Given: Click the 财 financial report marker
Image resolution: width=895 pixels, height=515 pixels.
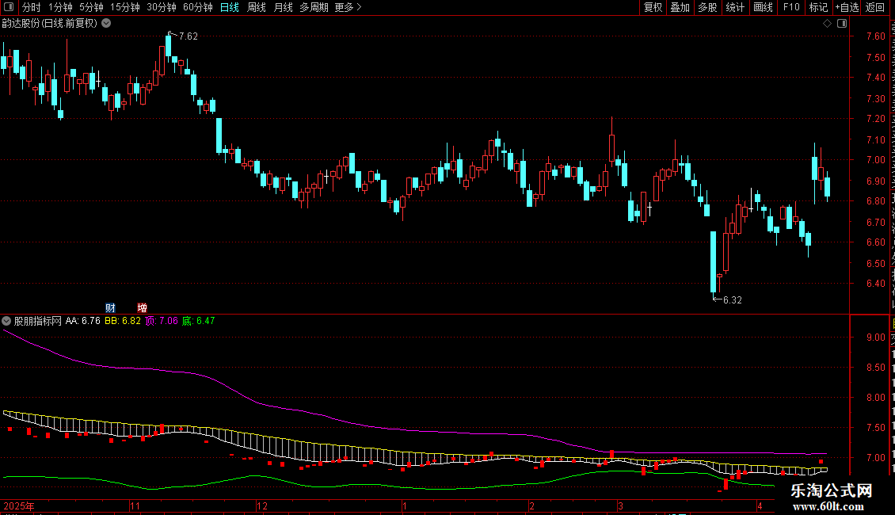Looking at the screenshot, I should pyautogui.click(x=110, y=307).
